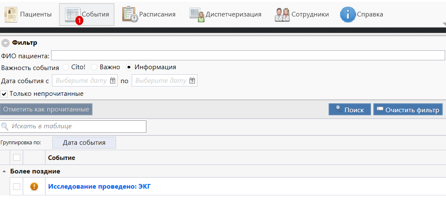Open Исследование проведено: ЭКГ link
Screen dimensions: 446x211
pyautogui.click(x=99, y=187)
